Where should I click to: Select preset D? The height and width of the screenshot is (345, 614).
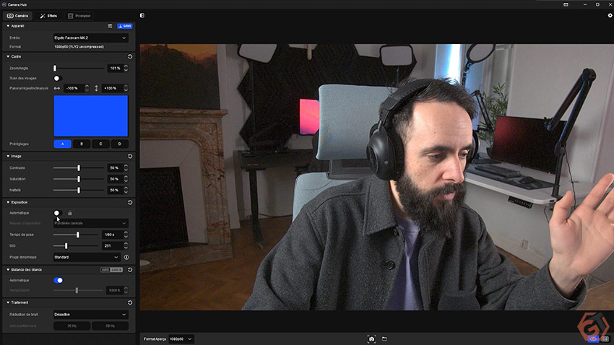119,144
